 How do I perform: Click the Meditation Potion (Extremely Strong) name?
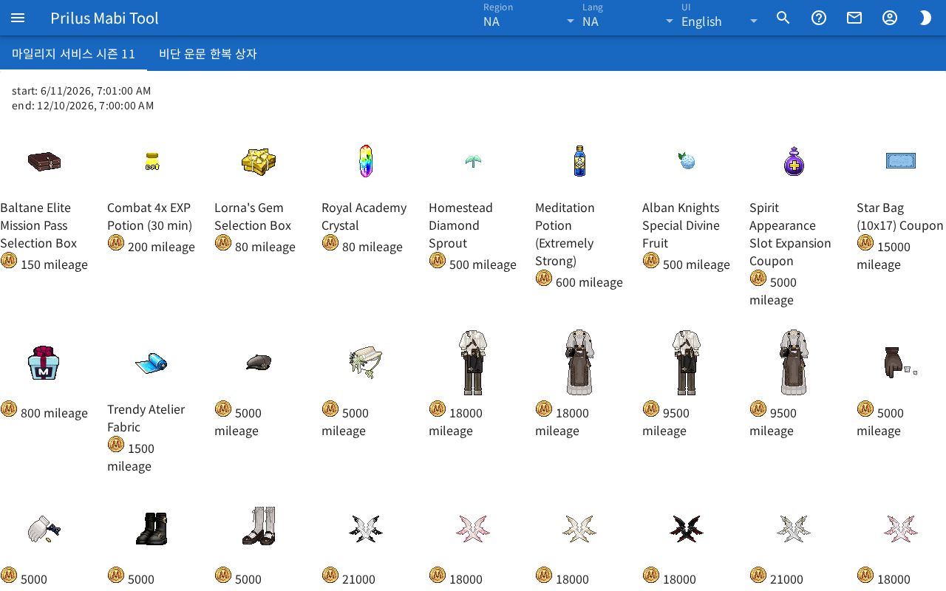565,234
